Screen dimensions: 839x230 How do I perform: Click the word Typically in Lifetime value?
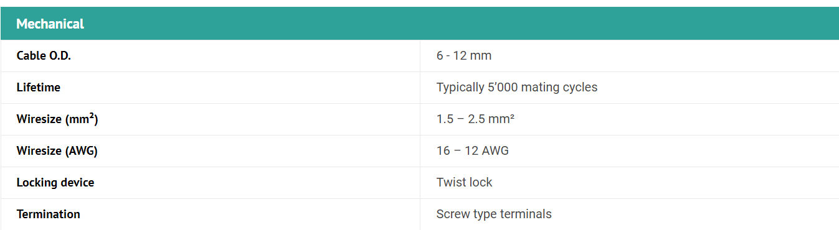(460, 88)
